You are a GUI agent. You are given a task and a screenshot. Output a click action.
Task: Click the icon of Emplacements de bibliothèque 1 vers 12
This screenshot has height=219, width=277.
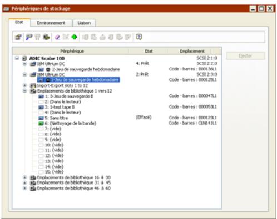coord(33,91)
